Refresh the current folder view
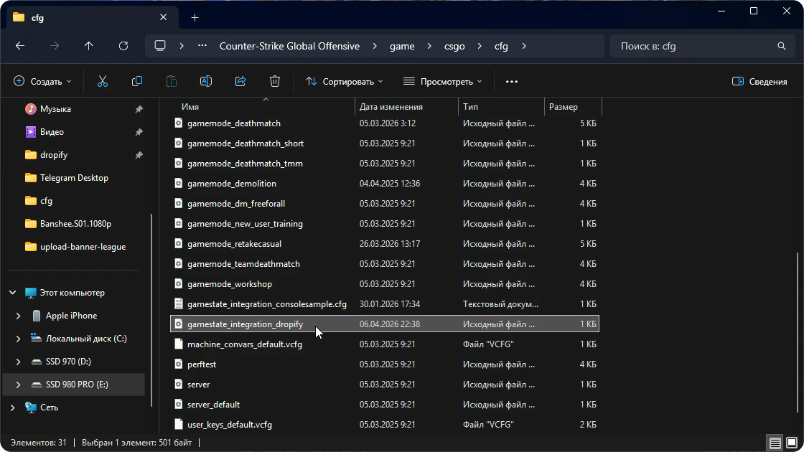This screenshot has height=452, width=804. coord(123,46)
